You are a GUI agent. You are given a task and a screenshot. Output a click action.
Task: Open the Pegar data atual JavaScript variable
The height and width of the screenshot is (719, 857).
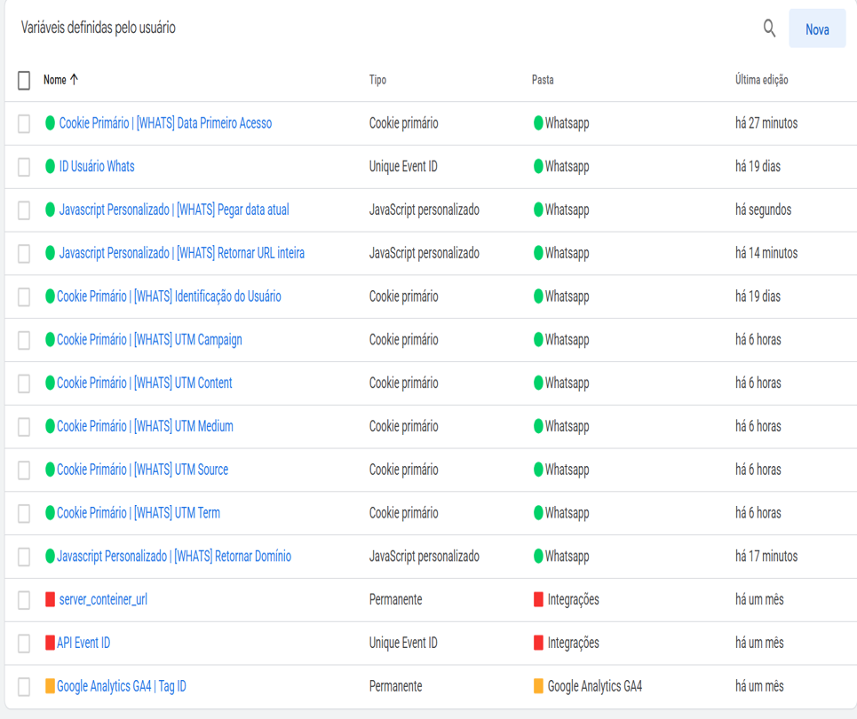pyautogui.click(x=173, y=210)
